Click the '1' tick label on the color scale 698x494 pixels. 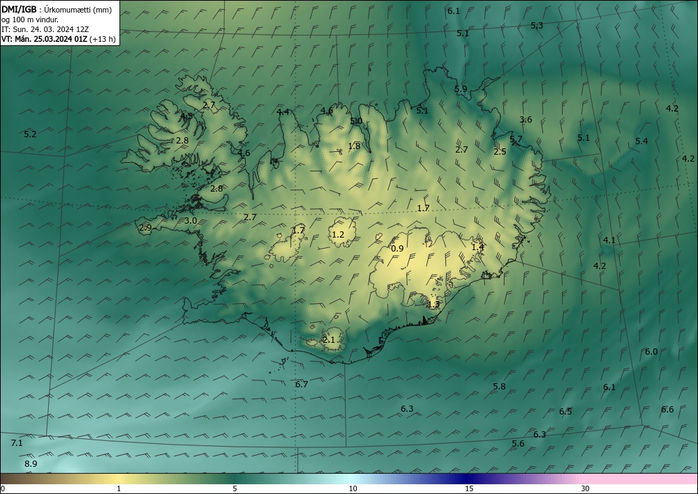[119, 488]
